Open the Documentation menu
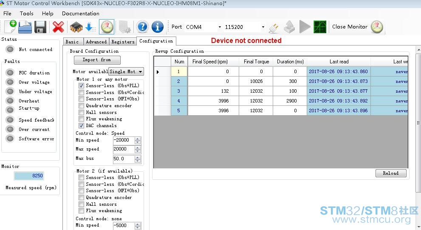This screenshot has width=421, height=230. coord(81,14)
